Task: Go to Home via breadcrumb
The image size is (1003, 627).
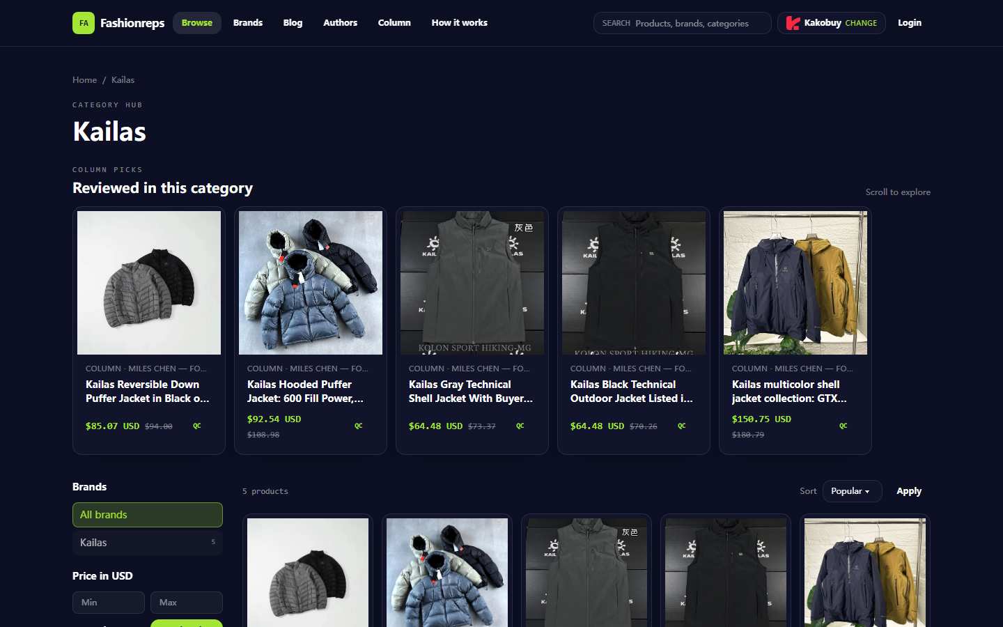Action: [85, 80]
